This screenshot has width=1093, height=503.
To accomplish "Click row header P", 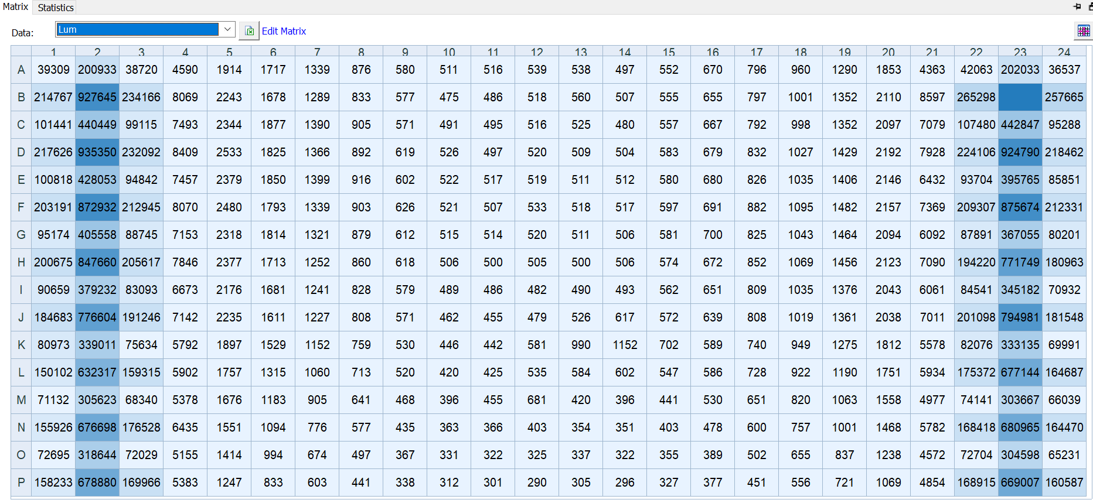I will [x=21, y=483].
